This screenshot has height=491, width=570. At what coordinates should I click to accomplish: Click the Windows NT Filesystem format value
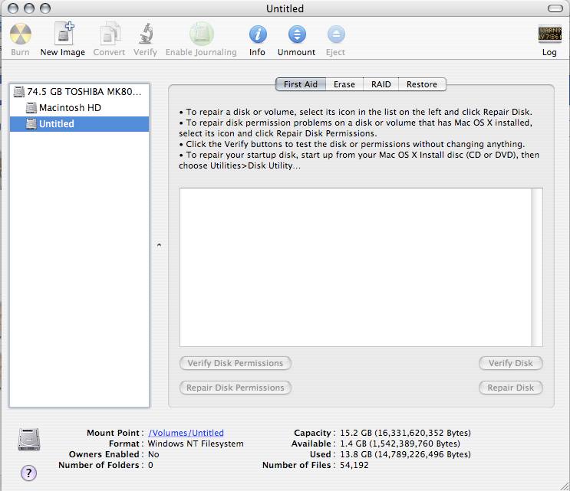coord(196,444)
